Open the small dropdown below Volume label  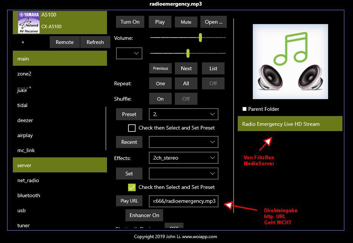pos(129,53)
